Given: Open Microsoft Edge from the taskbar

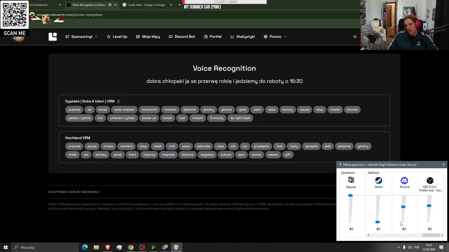Looking at the screenshot, I should (x=85, y=247).
